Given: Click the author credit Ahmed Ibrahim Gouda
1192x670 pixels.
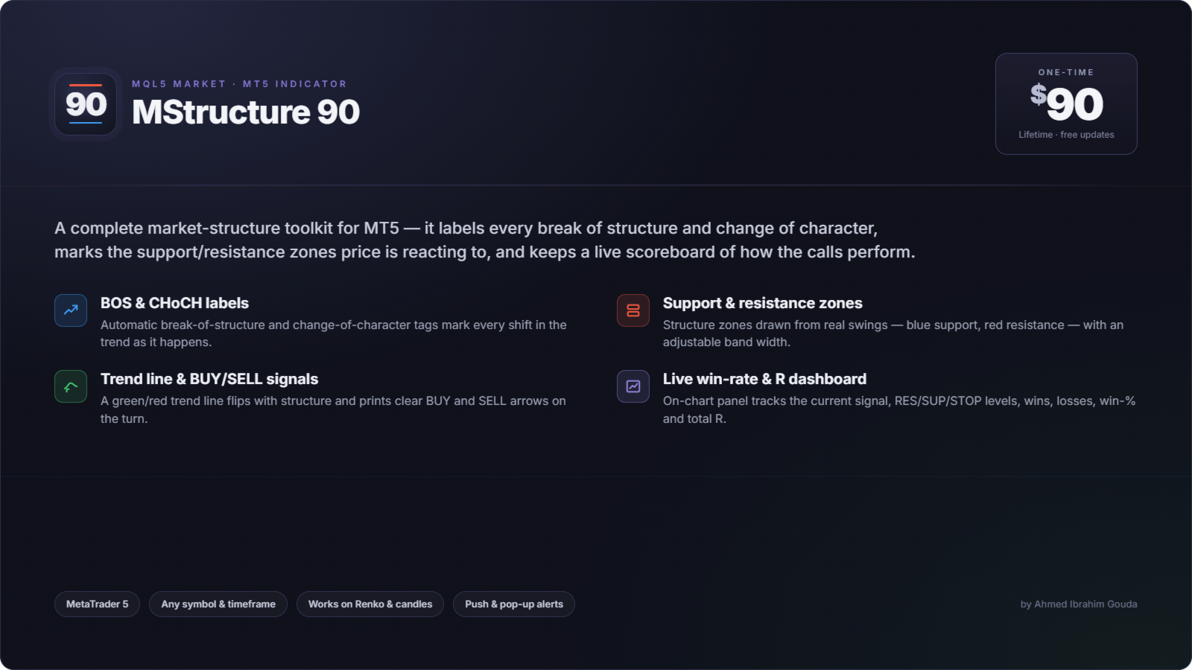Looking at the screenshot, I should tap(1079, 604).
